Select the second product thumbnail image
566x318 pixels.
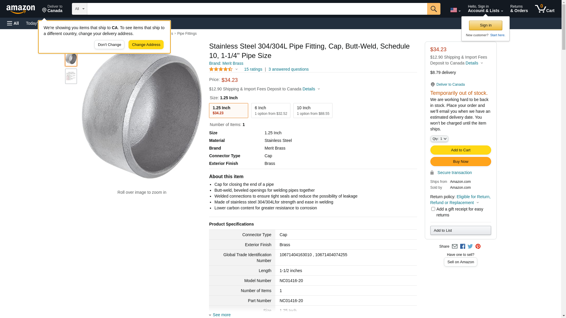(x=71, y=76)
